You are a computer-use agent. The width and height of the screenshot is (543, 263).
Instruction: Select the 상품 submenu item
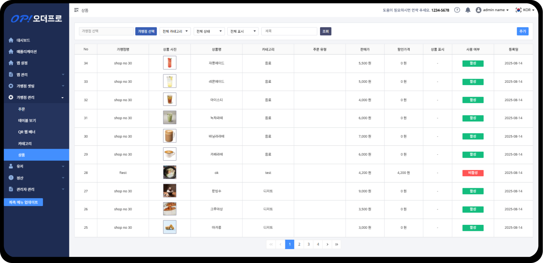click(x=36, y=155)
